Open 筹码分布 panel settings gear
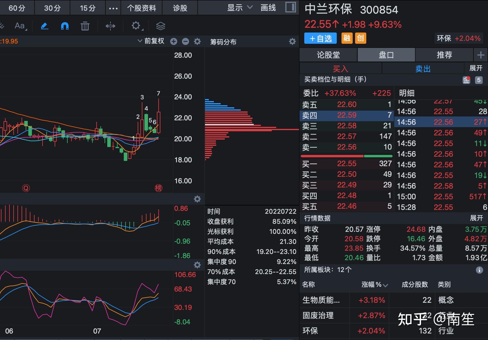The width and height of the screenshot is (488, 340). [292, 41]
